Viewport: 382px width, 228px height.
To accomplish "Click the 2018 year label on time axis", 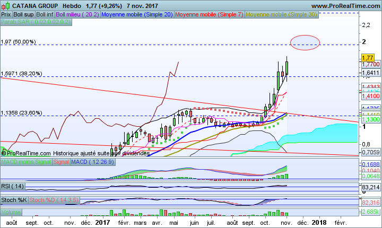I will pos(319,223).
